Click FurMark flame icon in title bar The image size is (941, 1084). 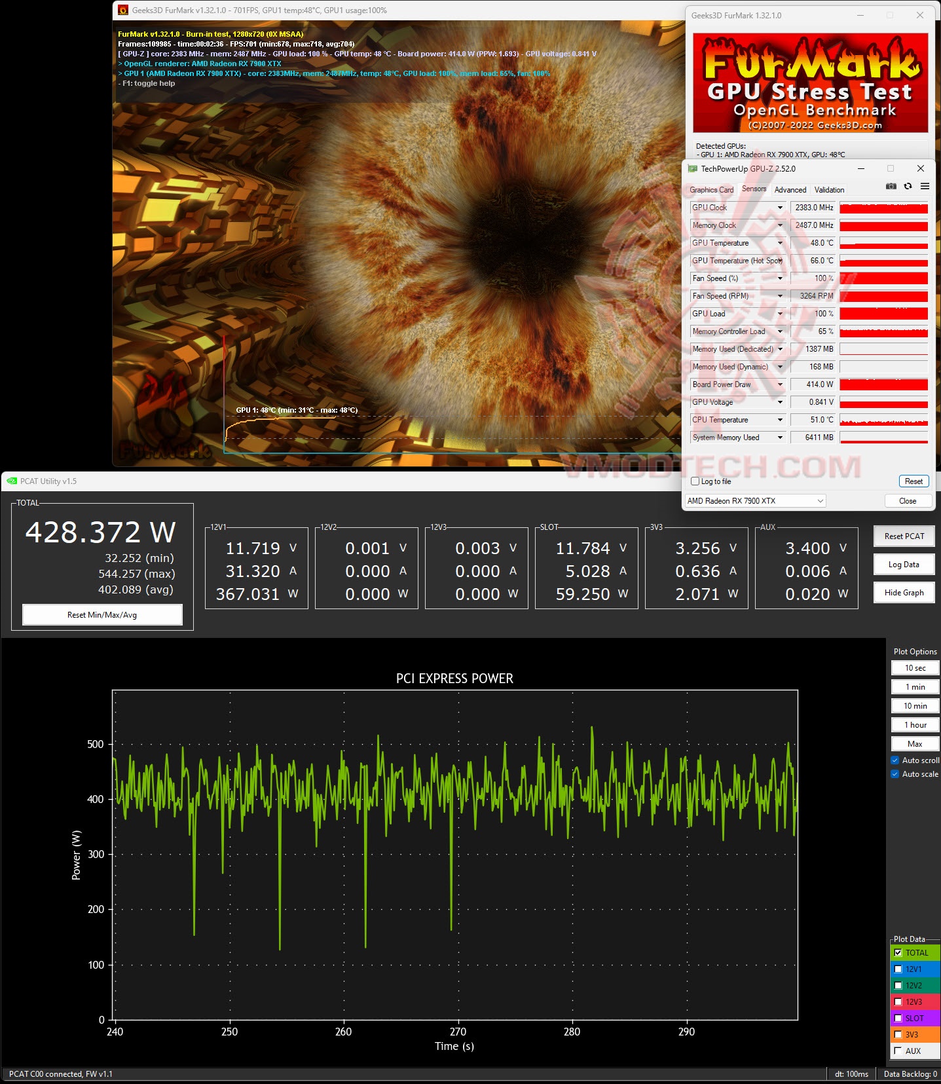click(122, 10)
